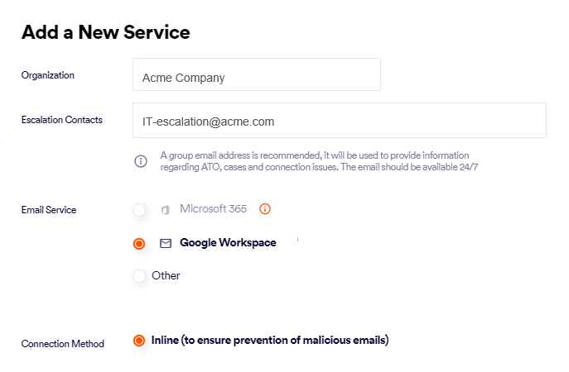Select the Microsoft 365 radio button

click(139, 210)
